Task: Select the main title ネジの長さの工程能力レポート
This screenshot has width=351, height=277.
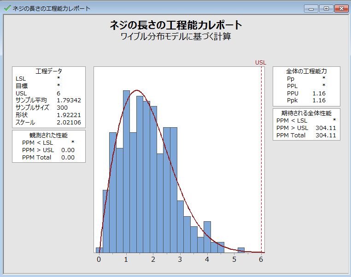Action: 175,25
